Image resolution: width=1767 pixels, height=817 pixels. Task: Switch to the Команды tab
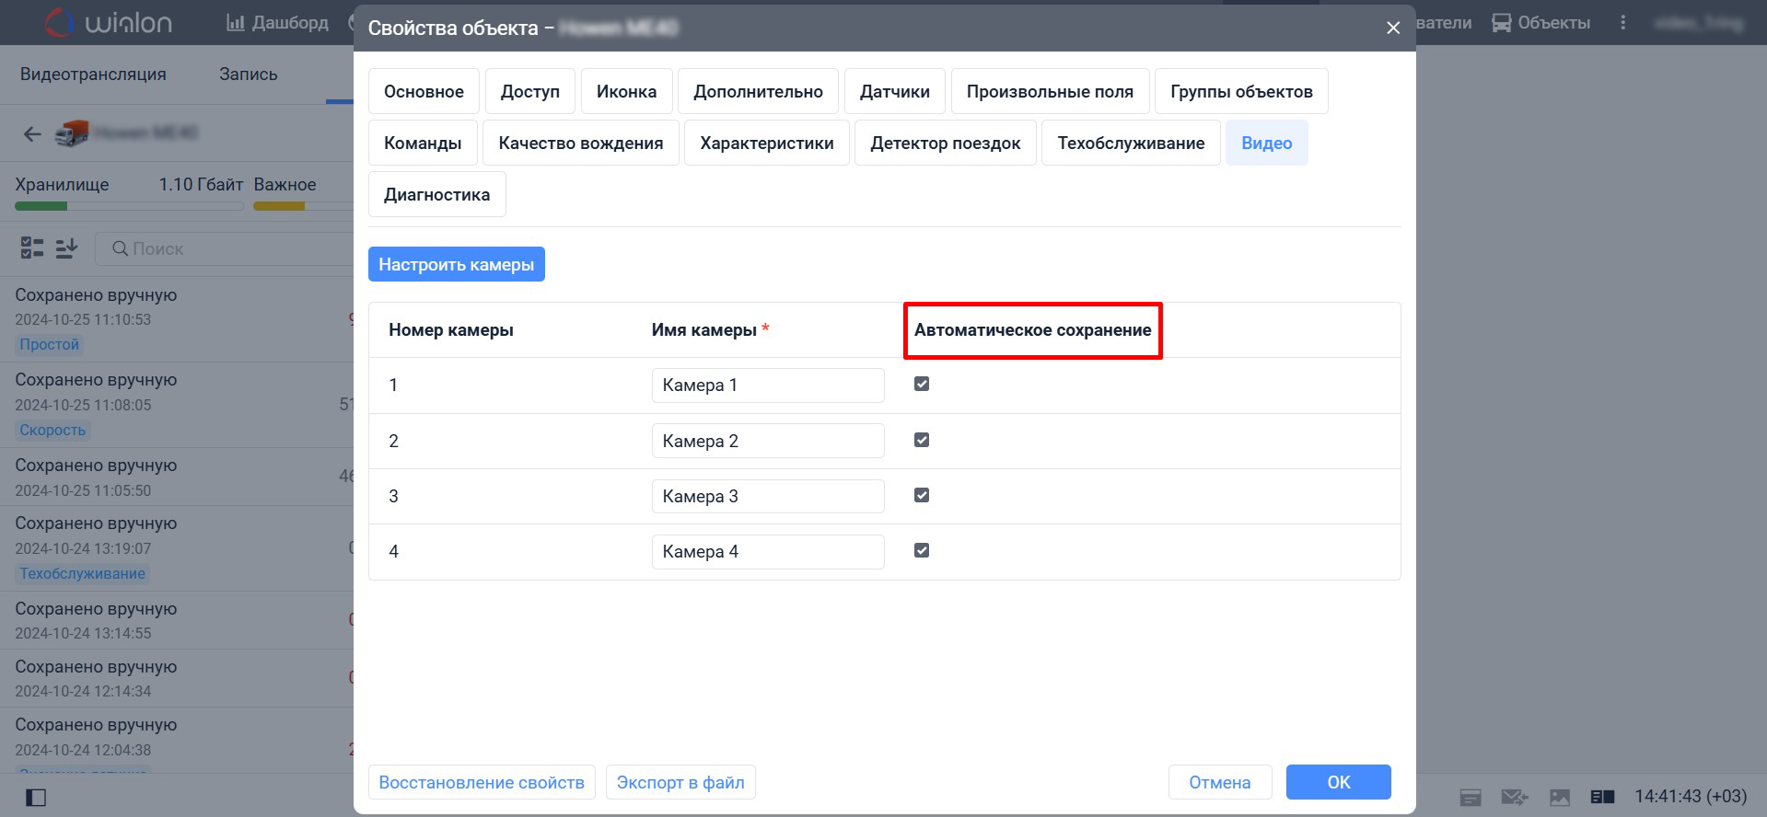tap(423, 143)
